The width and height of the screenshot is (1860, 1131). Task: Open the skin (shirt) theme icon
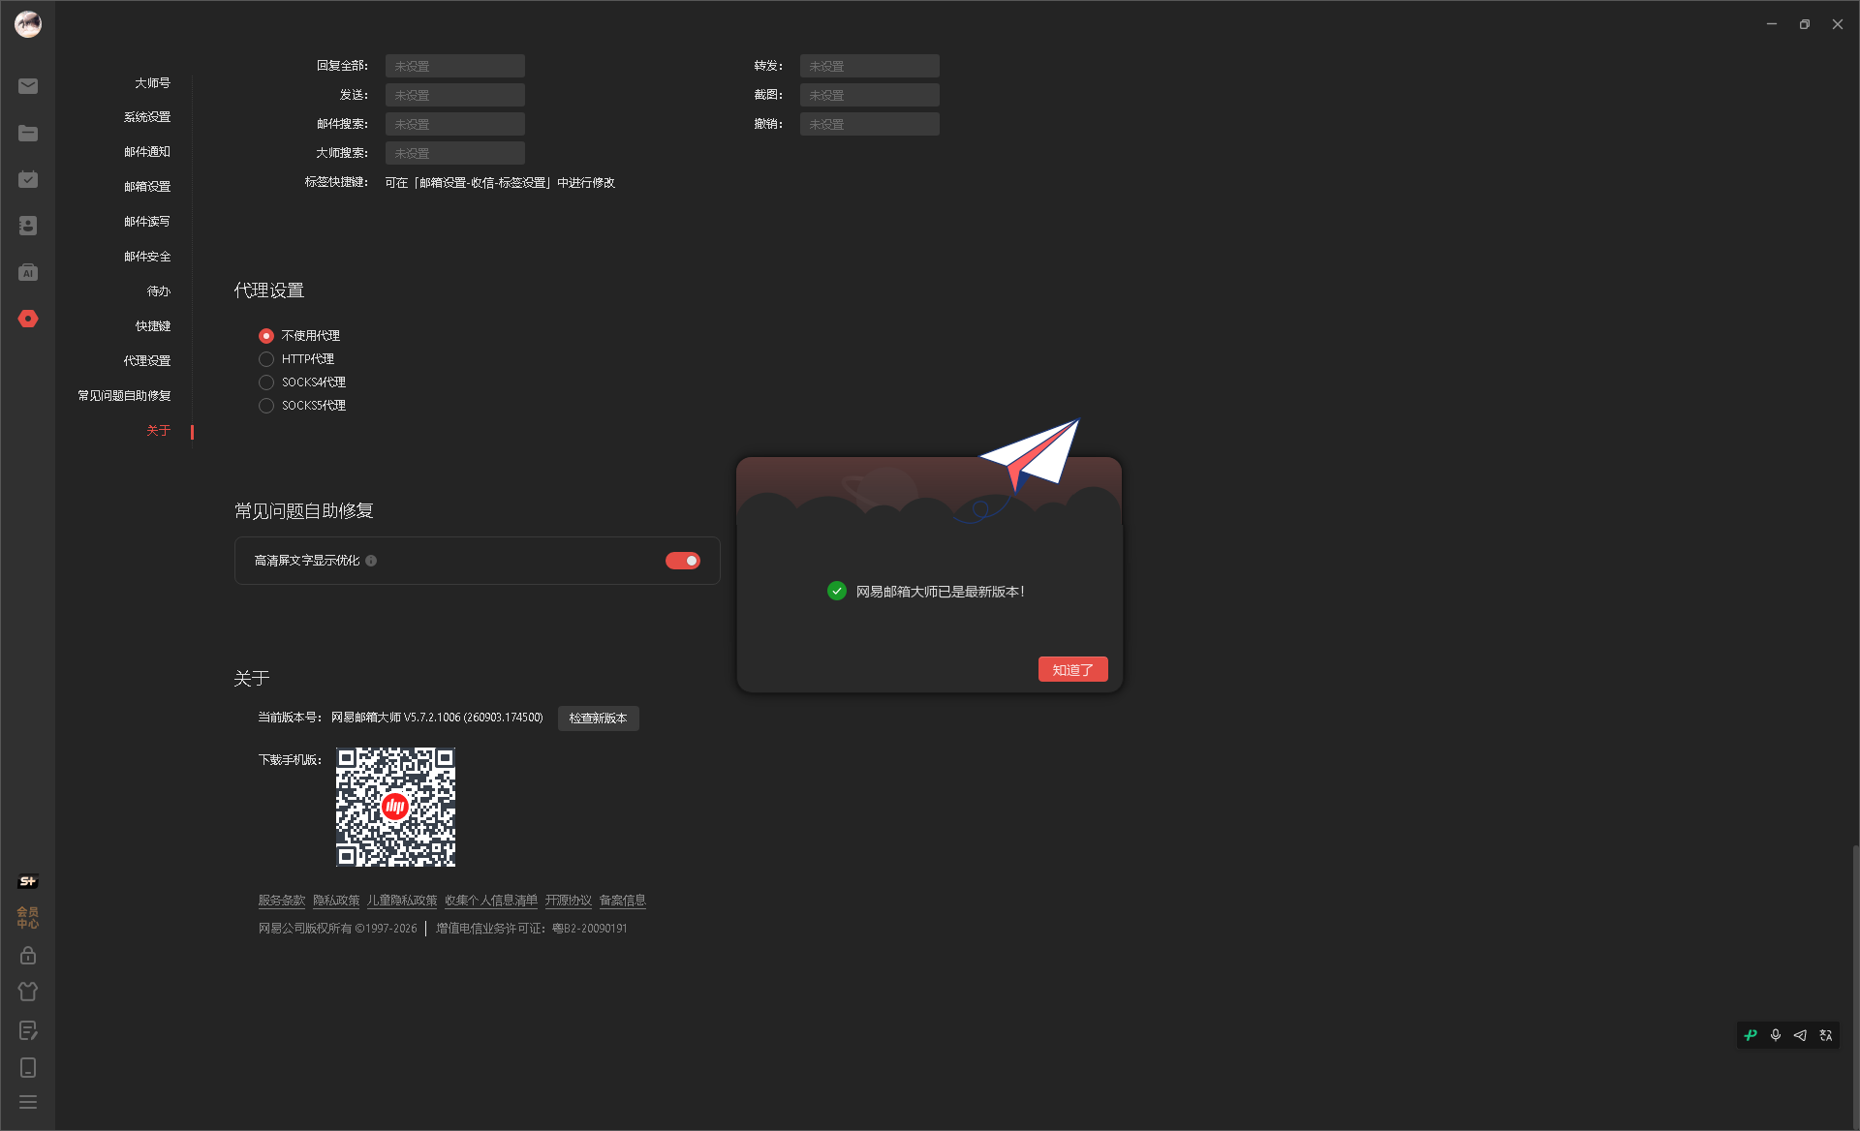(28, 992)
